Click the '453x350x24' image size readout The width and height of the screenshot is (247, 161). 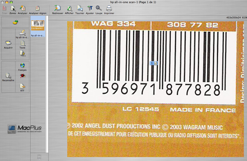pyautogui.click(x=233, y=18)
